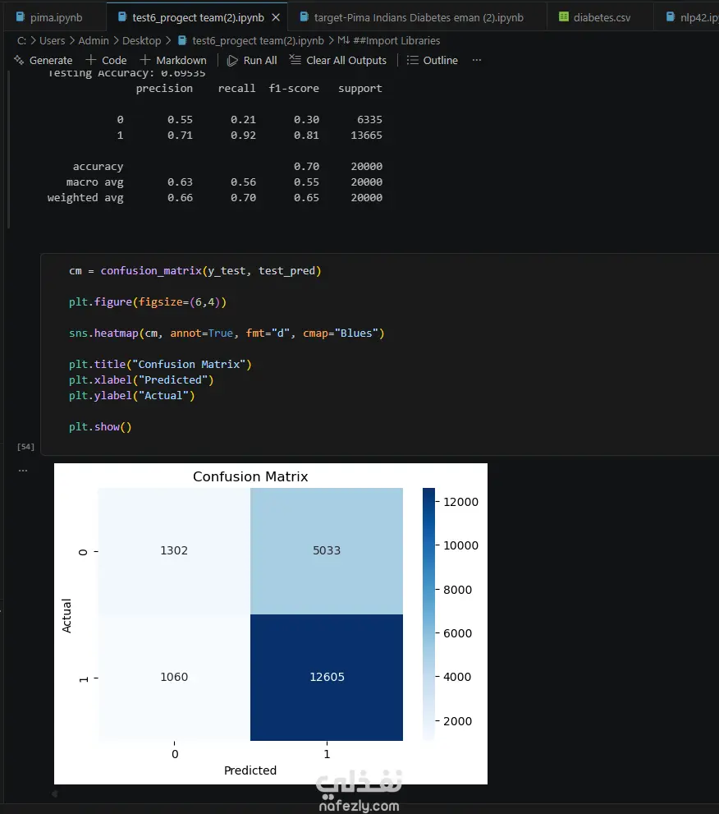Click the diabetes.csv spreadsheet file icon
719x814 pixels.
563,17
